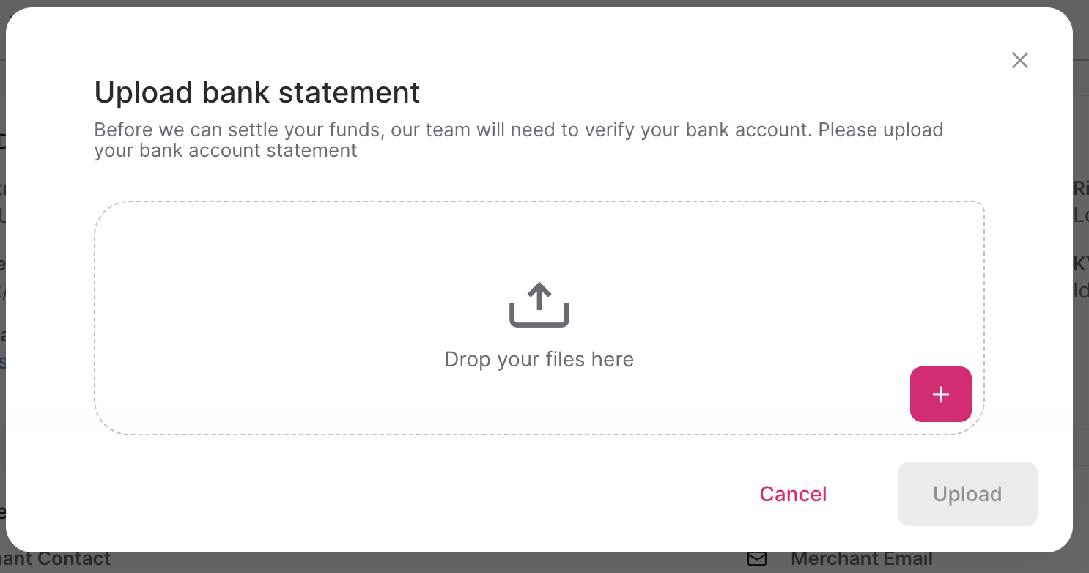Click the X icon to dismiss the dialog
Image resolution: width=1089 pixels, height=573 pixels.
click(1019, 60)
